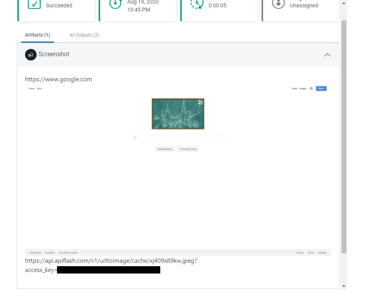366x297 pixels.
Task: Click the Unassigned user icon
Action: coord(278,4)
